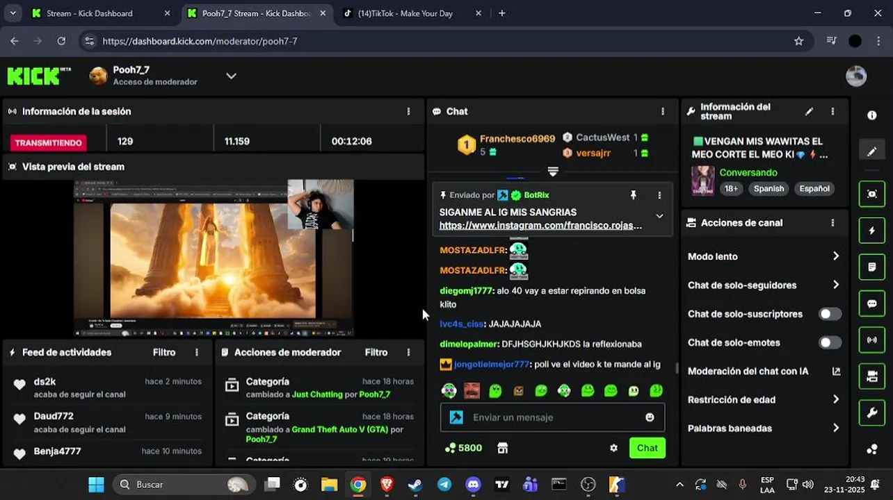Viewport: 893px width, 500px height.
Task: Open Chat de solo-seguidores settings
Action: coord(764,285)
